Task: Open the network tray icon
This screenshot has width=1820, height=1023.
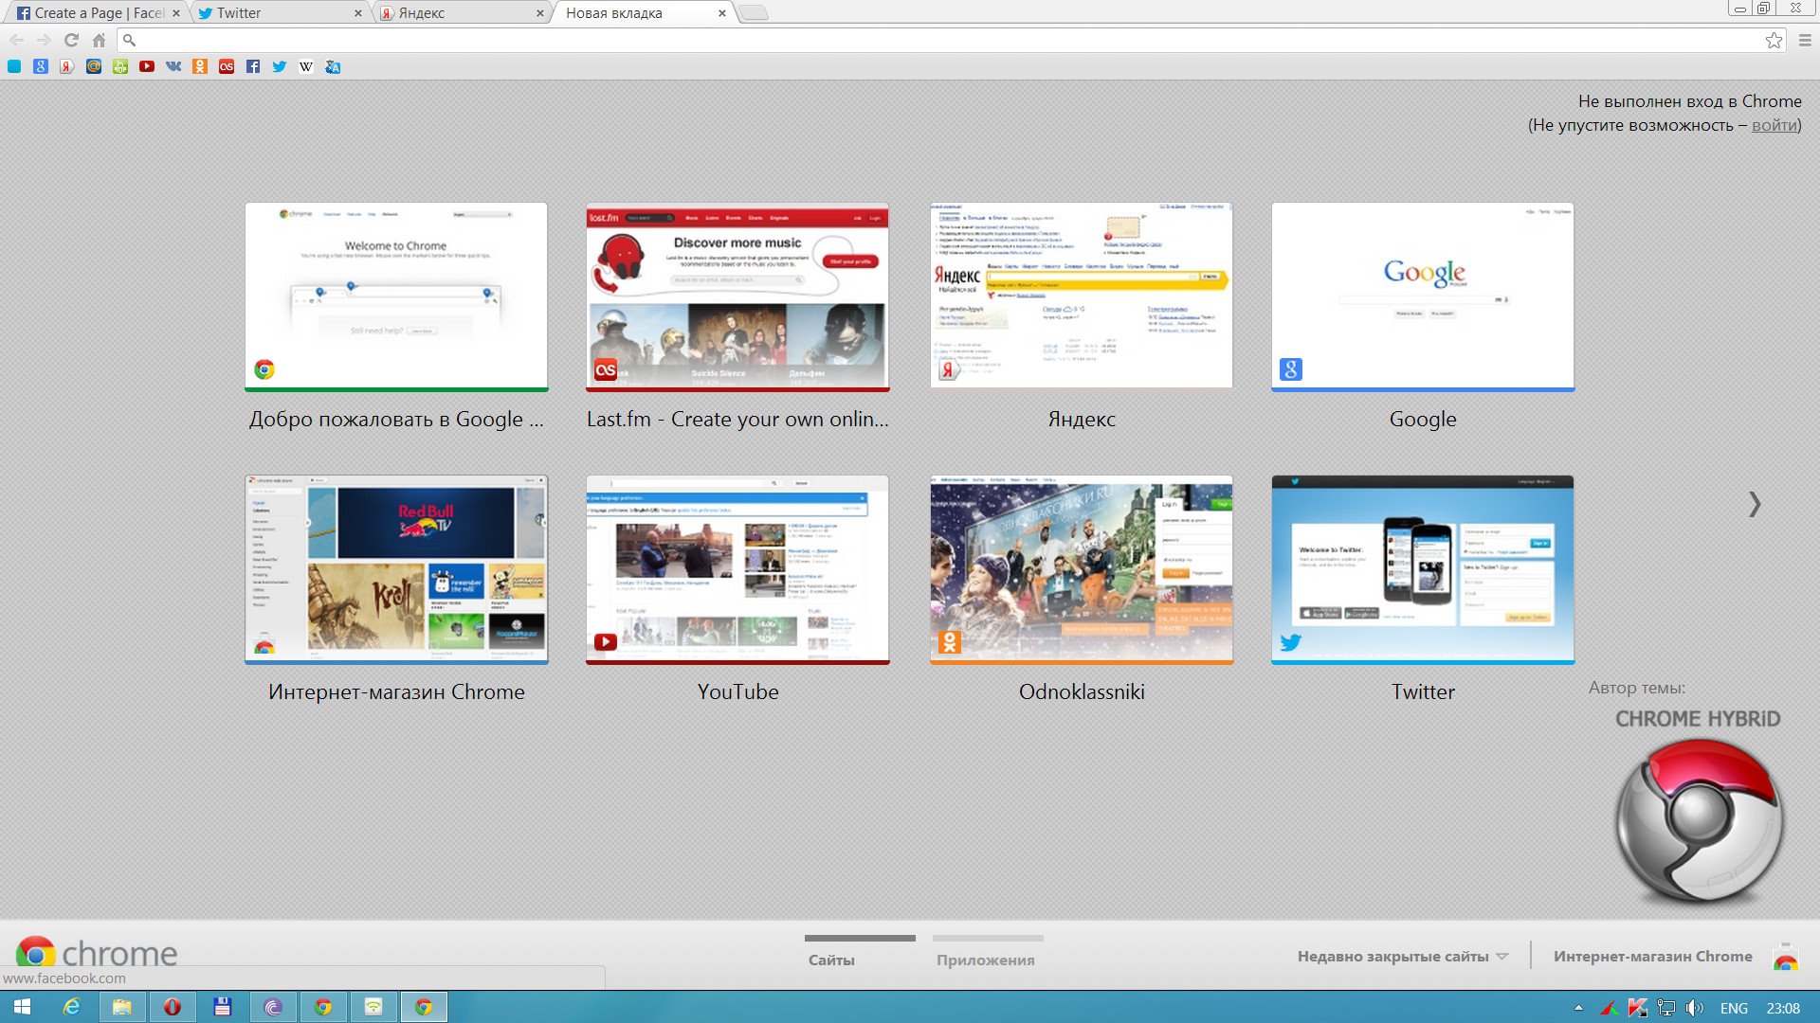Action: click(x=1666, y=1008)
